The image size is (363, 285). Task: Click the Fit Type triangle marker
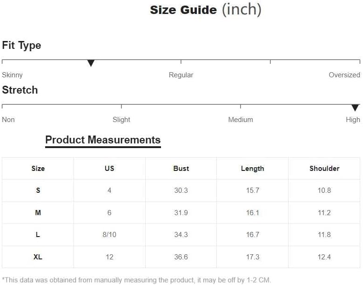(x=91, y=63)
